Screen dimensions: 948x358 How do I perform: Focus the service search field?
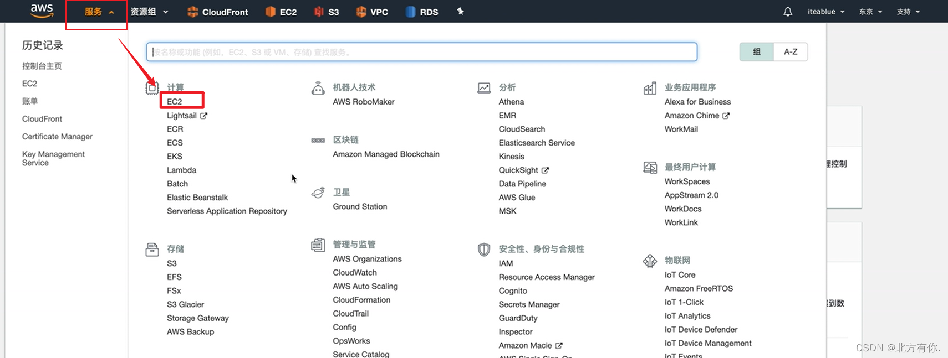pyautogui.click(x=422, y=52)
